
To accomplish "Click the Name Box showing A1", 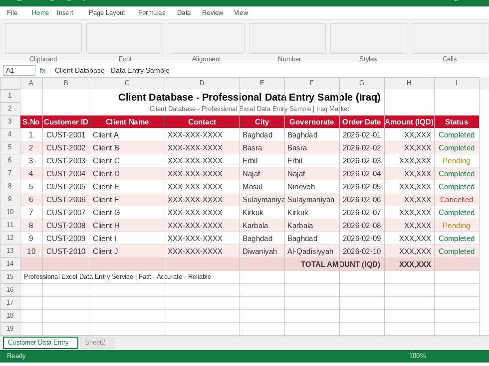I will coord(19,70).
